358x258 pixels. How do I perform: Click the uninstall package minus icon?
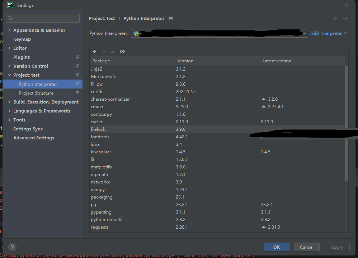point(104,52)
